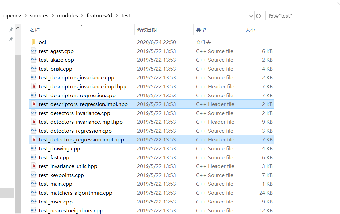
Task: Open the address bar history dropdown
Action: click(x=251, y=15)
